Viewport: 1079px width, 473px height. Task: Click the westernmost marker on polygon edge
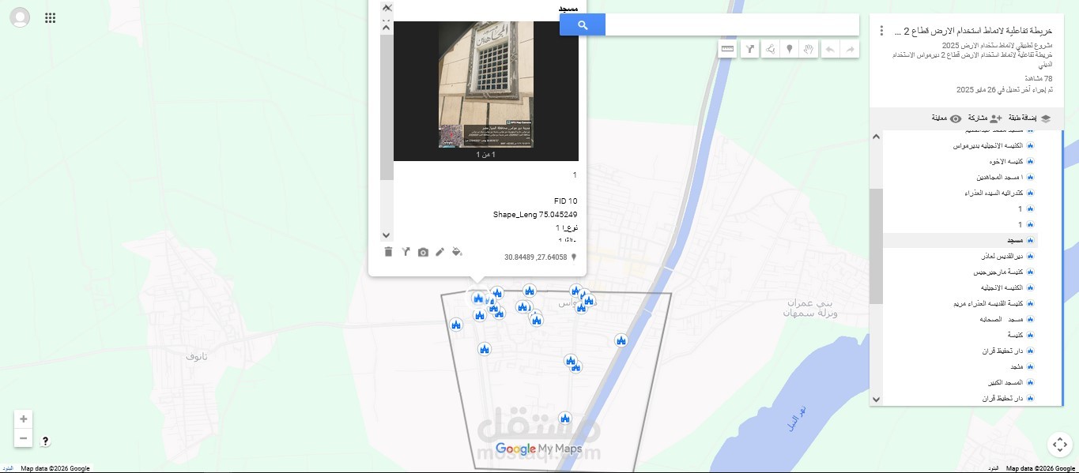click(456, 325)
